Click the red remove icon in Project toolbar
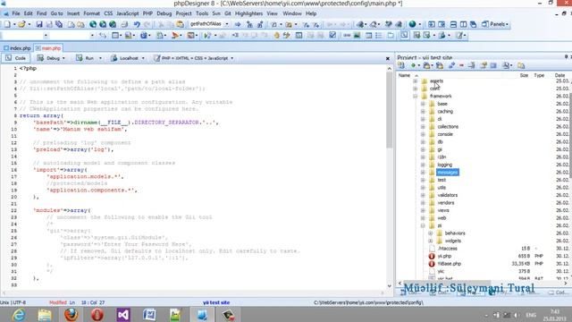Image resolution: width=572 pixels, height=322 pixels. click(x=461, y=65)
